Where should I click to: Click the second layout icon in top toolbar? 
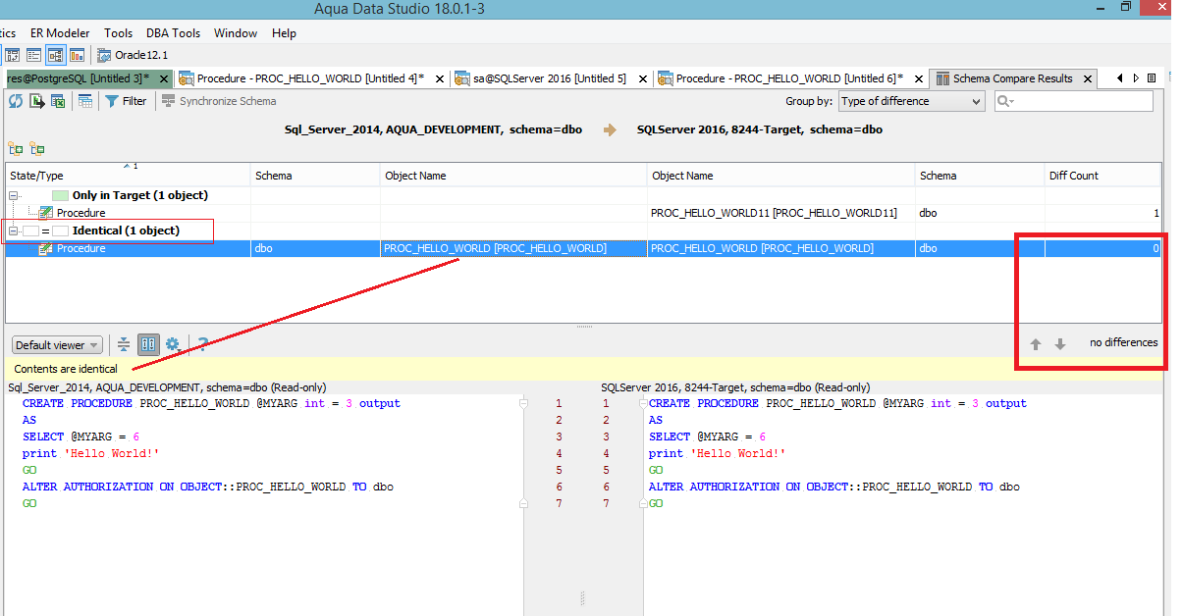tap(33, 55)
